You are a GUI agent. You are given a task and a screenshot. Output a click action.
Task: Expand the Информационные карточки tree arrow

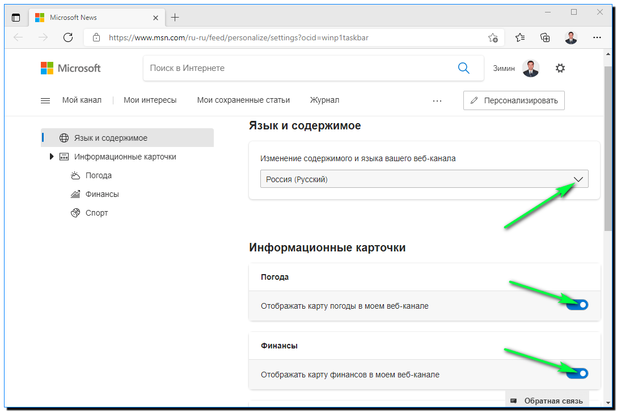pos(52,157)
